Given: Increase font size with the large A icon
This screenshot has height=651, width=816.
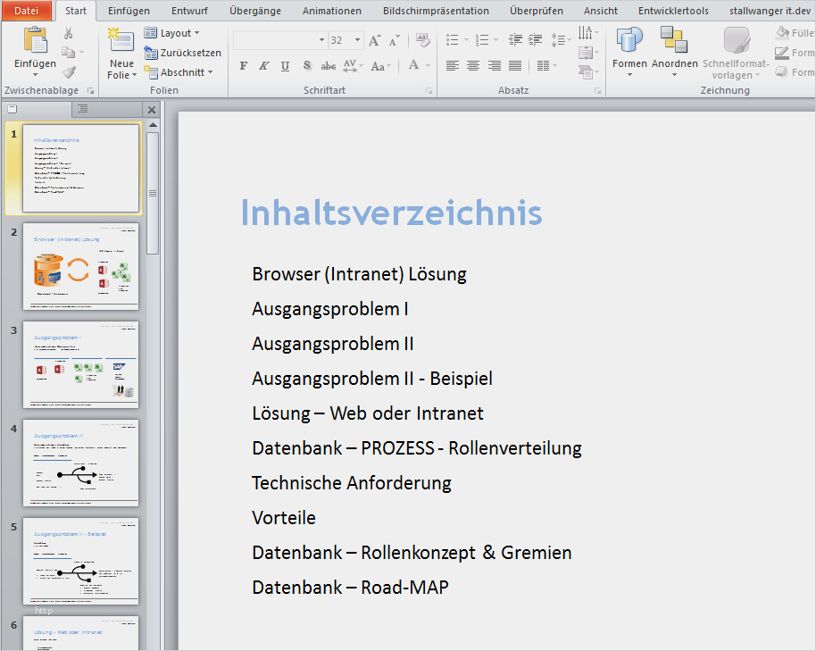Looking at the screenshot, I should (x=374, y=40).
